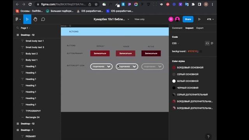Screen dimensions: 249x140
Task: Click the disabled gray ПОДРОБНЕЕ button
Action: click(153, 66)
